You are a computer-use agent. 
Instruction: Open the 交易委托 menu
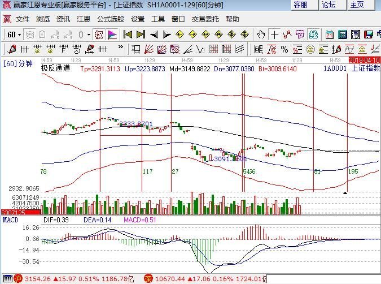[205, 19]
